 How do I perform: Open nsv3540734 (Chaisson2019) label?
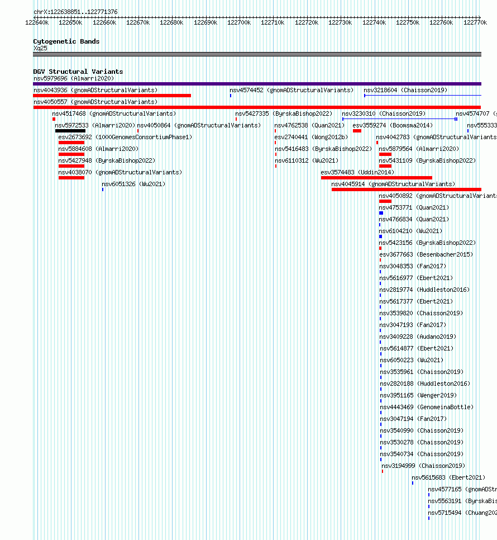(422, 453)
